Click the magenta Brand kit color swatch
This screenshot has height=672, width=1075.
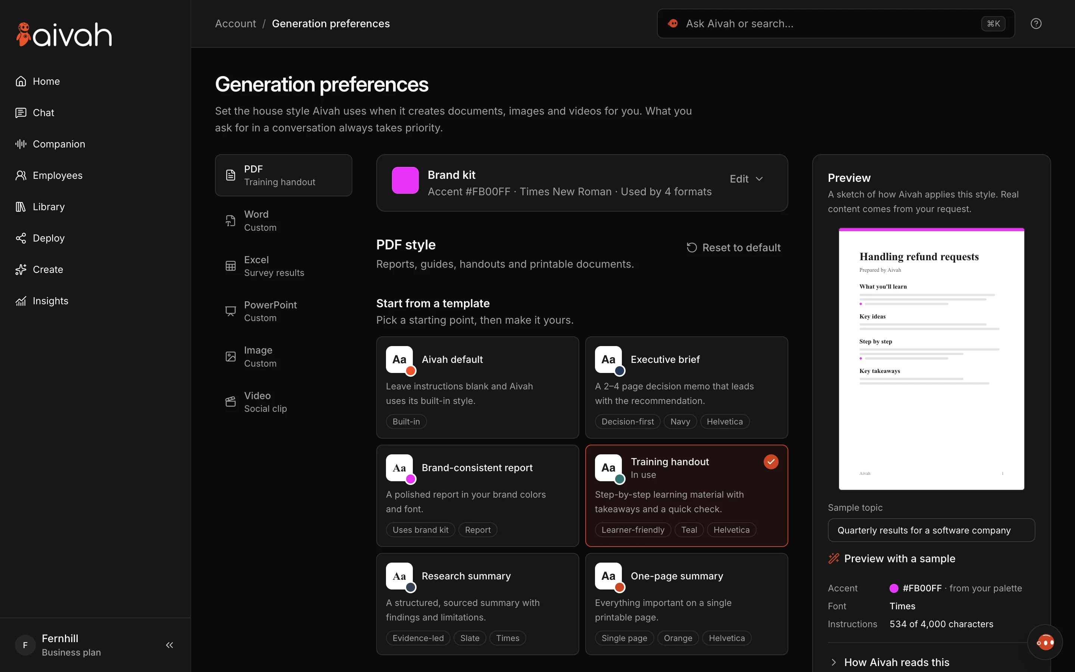click(405, 180)
